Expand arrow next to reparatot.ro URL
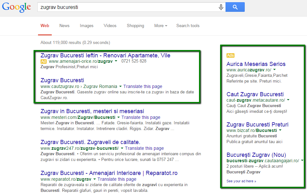The width and height of the screenshot is (307, 196). (x=95, y=179)
